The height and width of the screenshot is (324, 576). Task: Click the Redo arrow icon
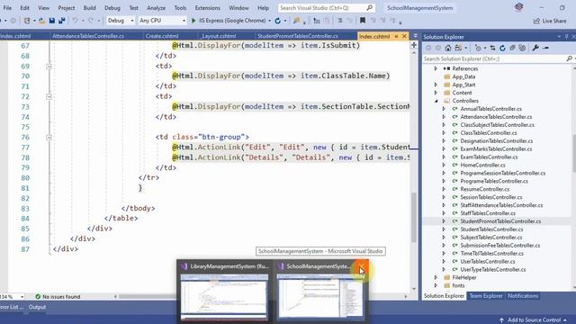coord(90,21)
